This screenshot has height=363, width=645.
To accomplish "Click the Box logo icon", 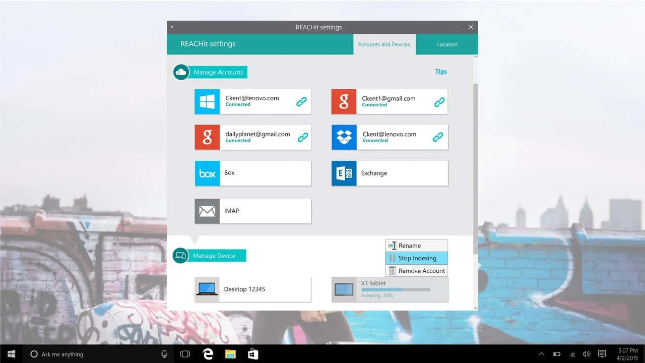I will tap(207, 173).
